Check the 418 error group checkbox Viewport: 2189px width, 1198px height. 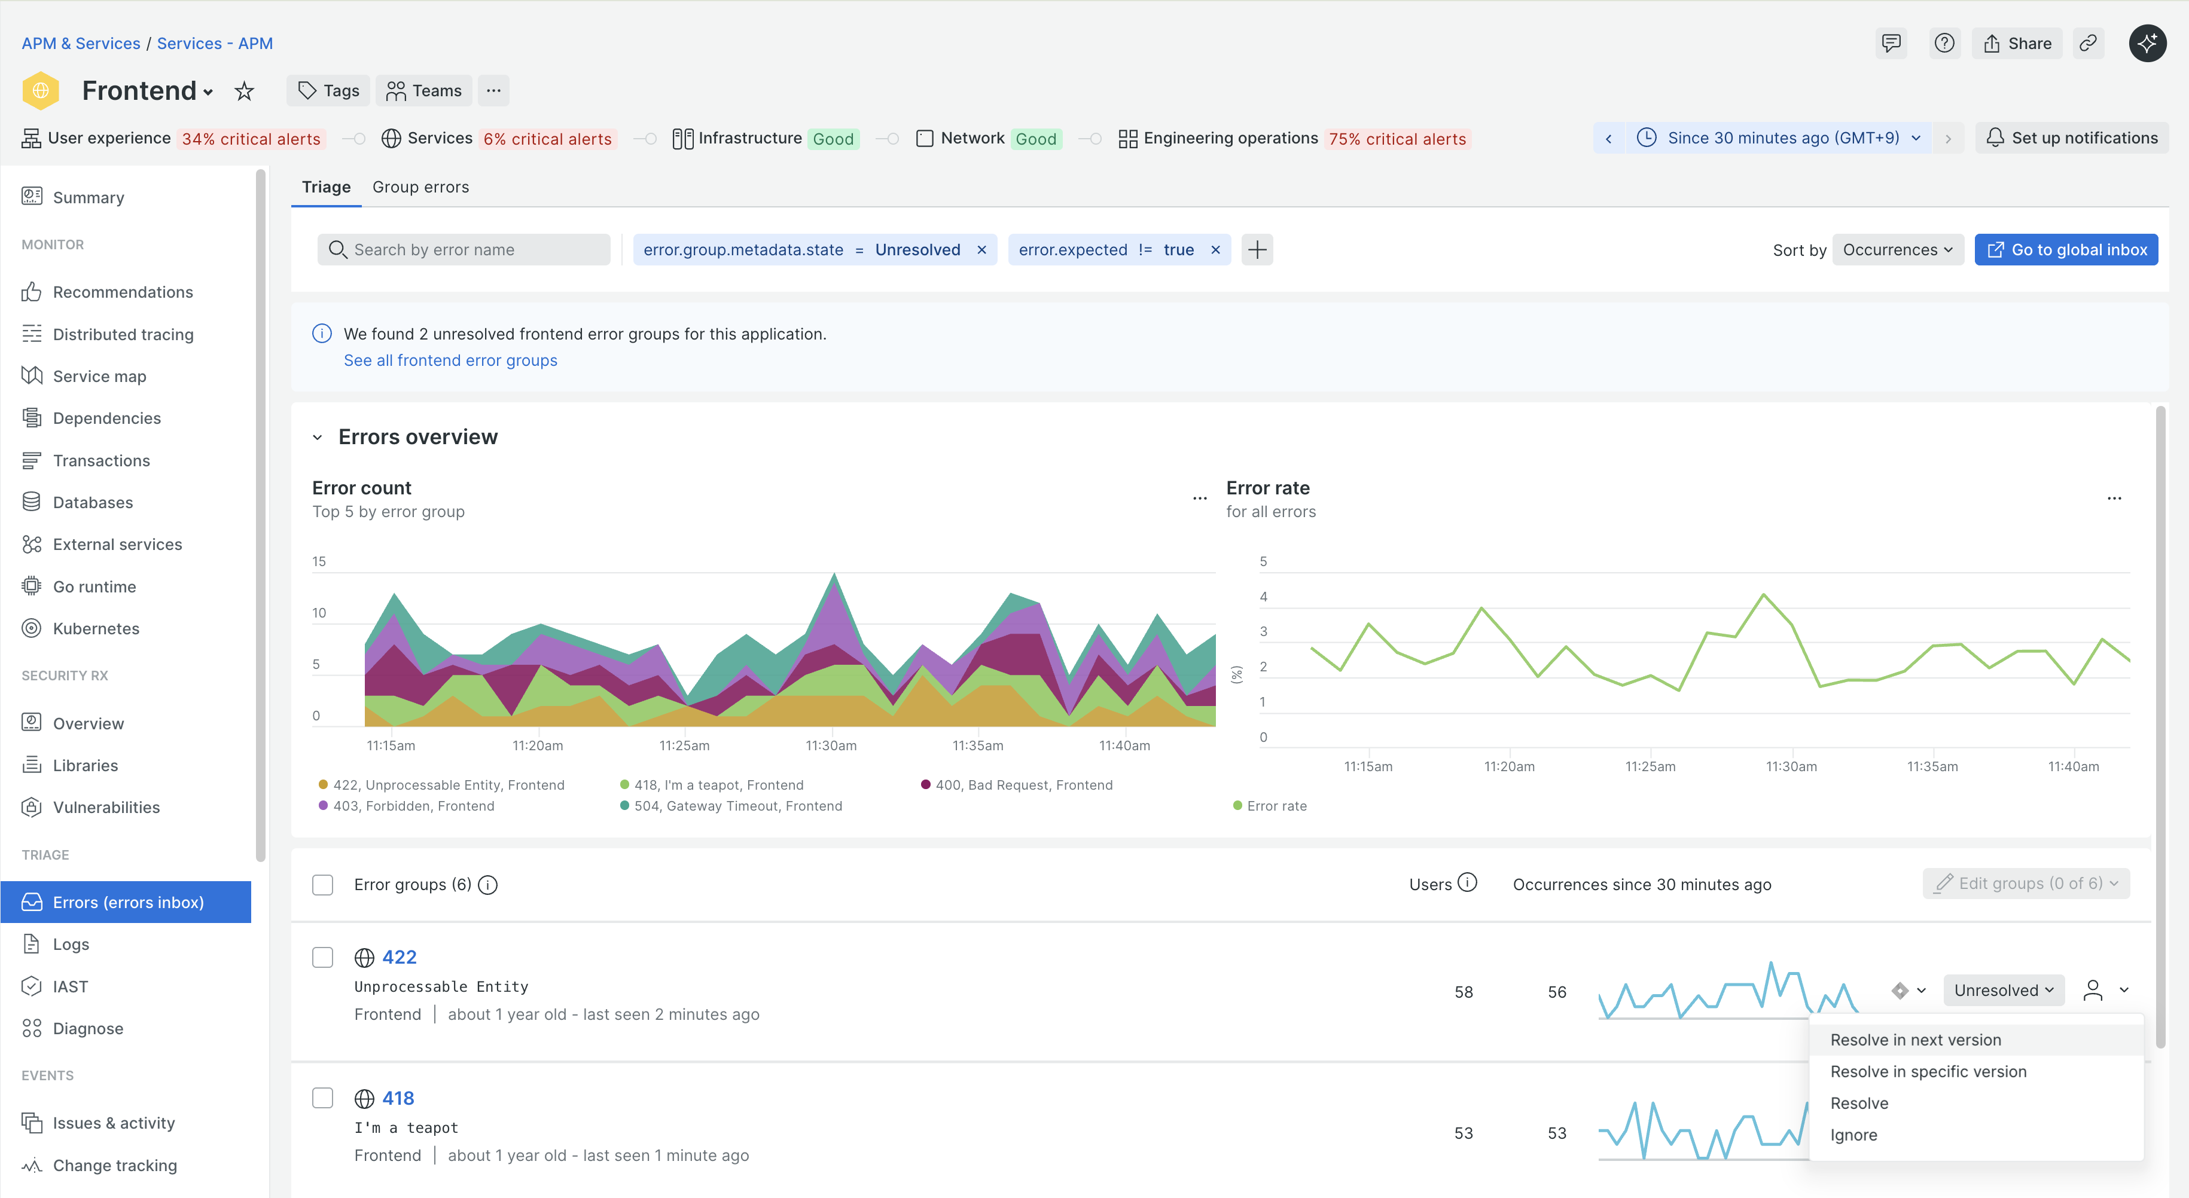pyautogui.click(x=323, y=1098)
